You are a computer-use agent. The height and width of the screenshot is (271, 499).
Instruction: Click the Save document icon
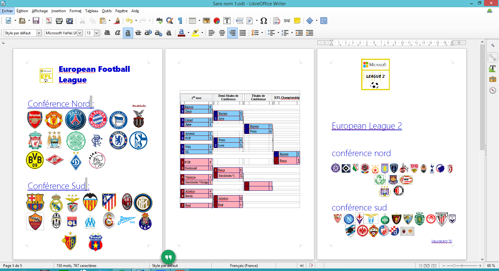[36, 21]
